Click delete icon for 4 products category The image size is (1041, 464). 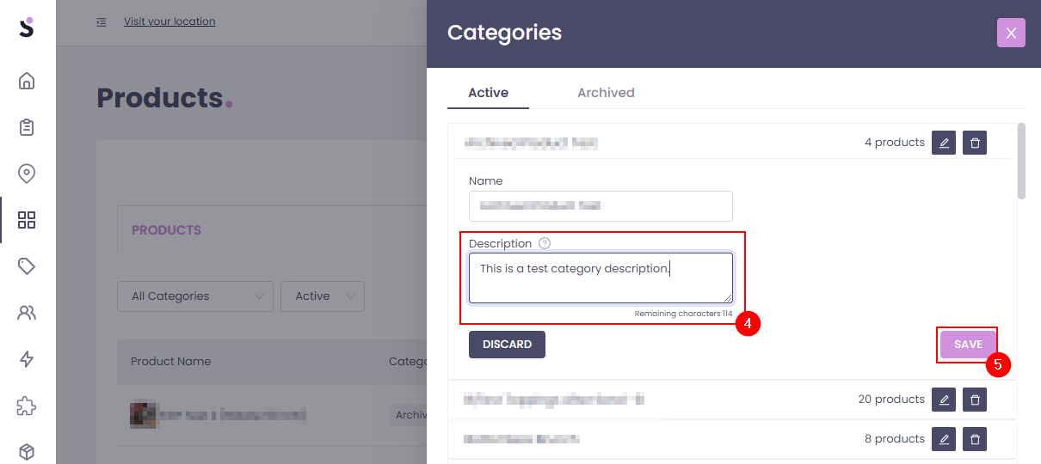975,143
